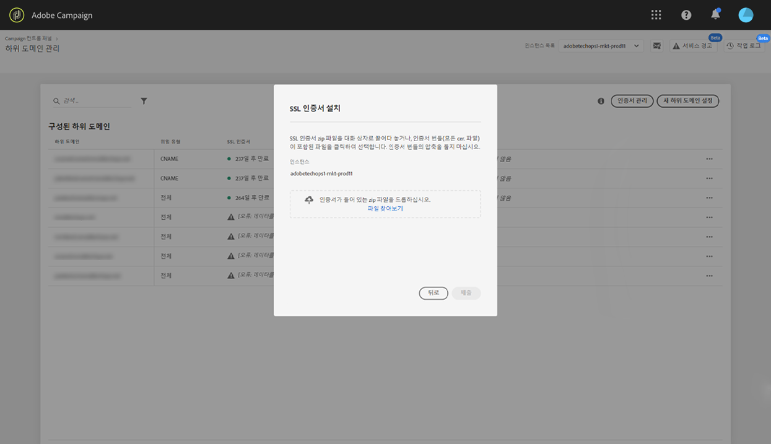
Task: Click the 검색 search input field
Action: pos(92,101)
